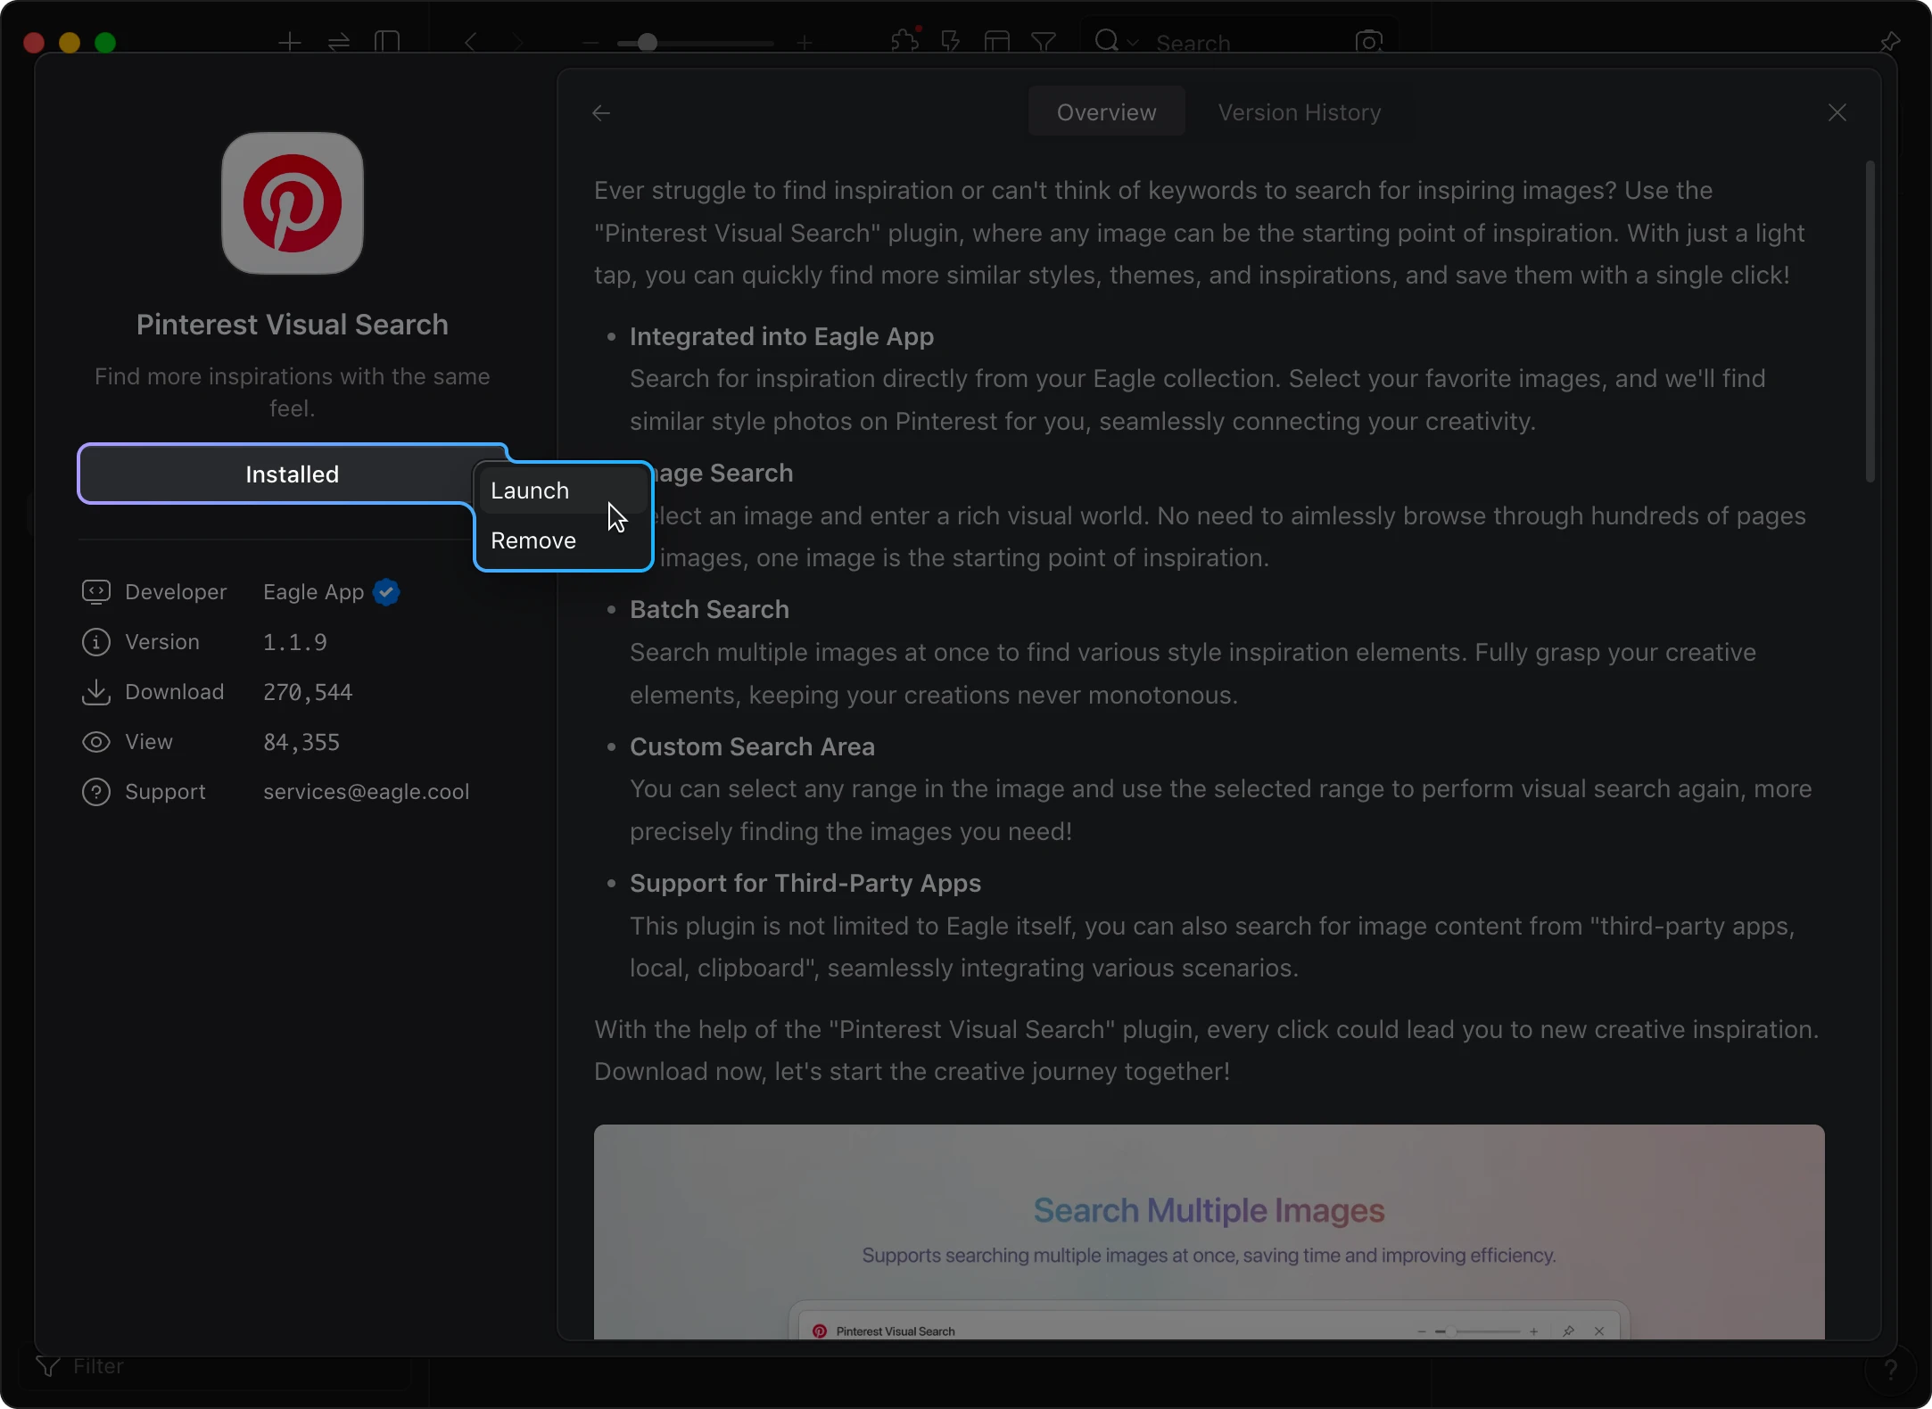Click the Installed button
Viewport: 1932px width, 1409px height.
(292, 474)
